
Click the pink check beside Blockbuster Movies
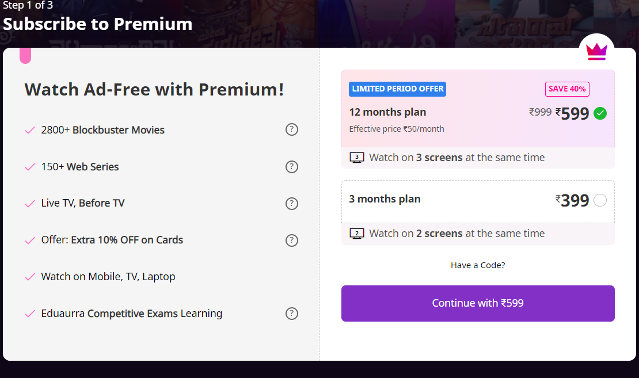(x=30, y=129)
